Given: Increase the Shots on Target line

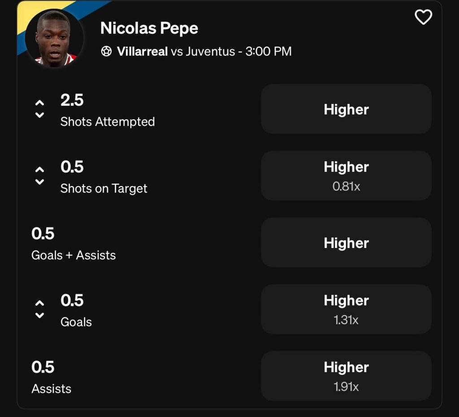Looking at the screenshot, I should tap(40, 169).
